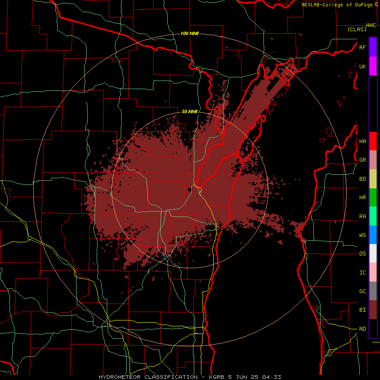Click the HA red legend swatch
Image resolution: width=380 pixels, height=380 pixels.
(373, 141)
